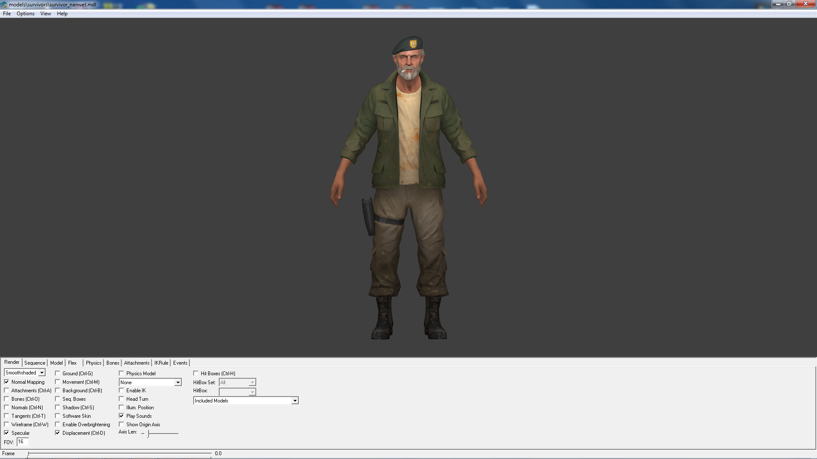This screenshot has width=817, height=459.
Task: Enable the Wireframe checkbox
Action: click(7, 425)
